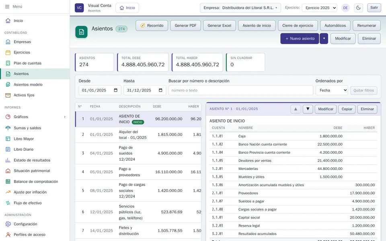Expand the Gráficos submenu chevron
Viewport: 386px width, 241px height.
[x=65, y=117]
